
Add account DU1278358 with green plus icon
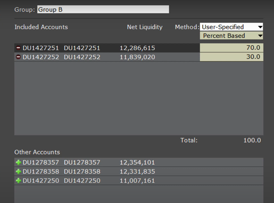coord(18,172)
